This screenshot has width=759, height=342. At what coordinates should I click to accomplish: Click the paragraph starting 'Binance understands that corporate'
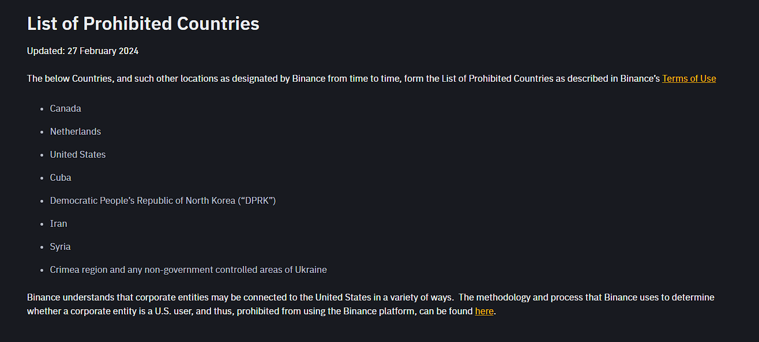pos(371,304)
